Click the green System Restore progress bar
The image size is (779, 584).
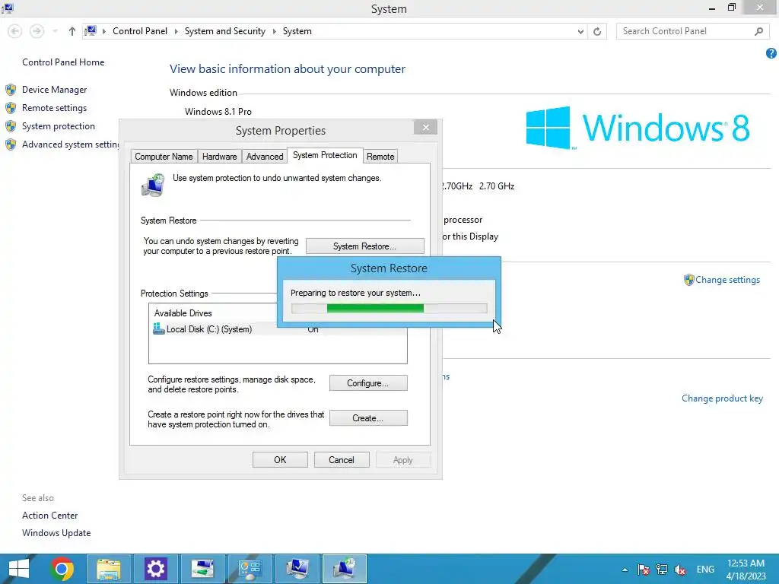389,309
